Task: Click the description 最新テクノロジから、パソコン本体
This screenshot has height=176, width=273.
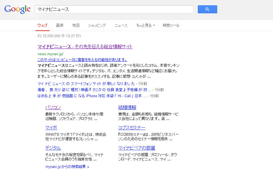Action: click(x=74, y=116)
